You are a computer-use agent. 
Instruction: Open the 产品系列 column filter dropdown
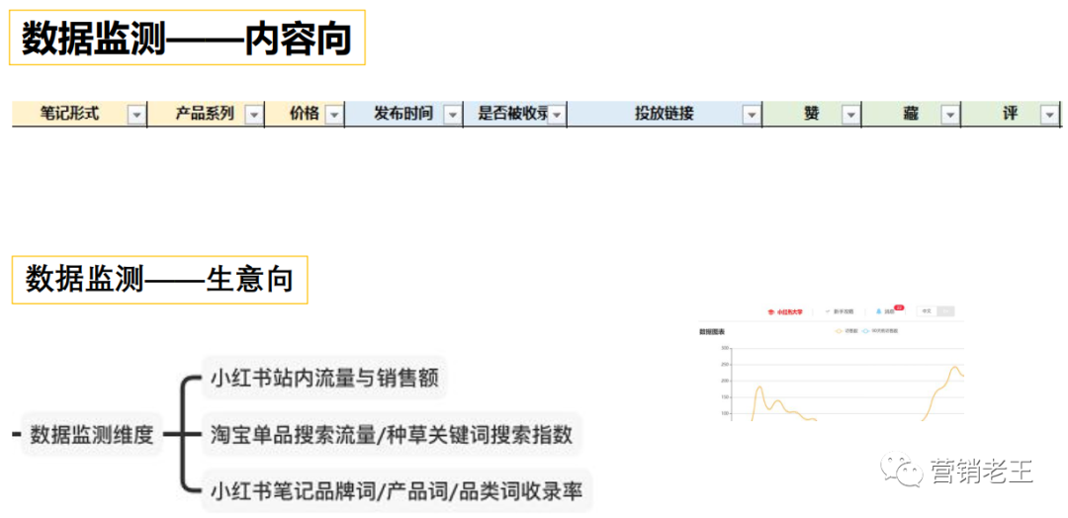(254, 115)
